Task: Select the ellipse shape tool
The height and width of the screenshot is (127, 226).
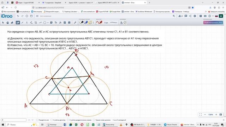Action: 45,23
